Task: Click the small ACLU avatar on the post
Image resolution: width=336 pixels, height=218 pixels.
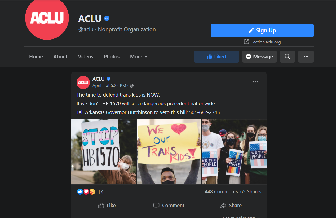Action: click(x=83, y=82)
